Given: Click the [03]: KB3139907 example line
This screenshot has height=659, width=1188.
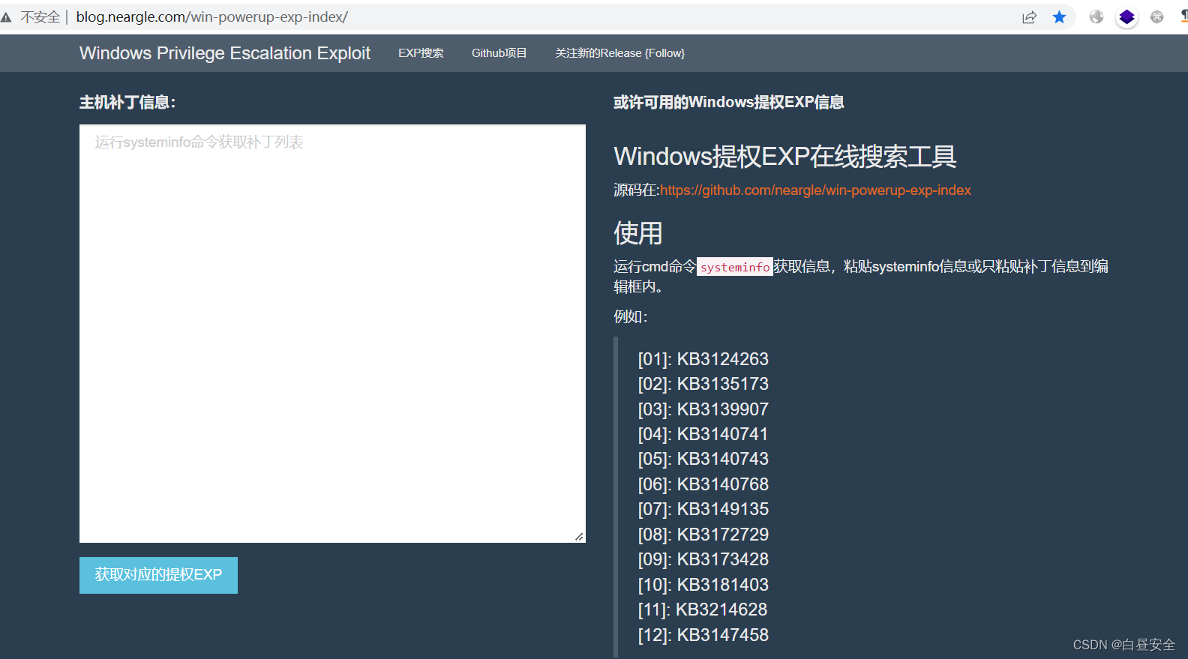Looking at the screenshot, I should point(703,409).
